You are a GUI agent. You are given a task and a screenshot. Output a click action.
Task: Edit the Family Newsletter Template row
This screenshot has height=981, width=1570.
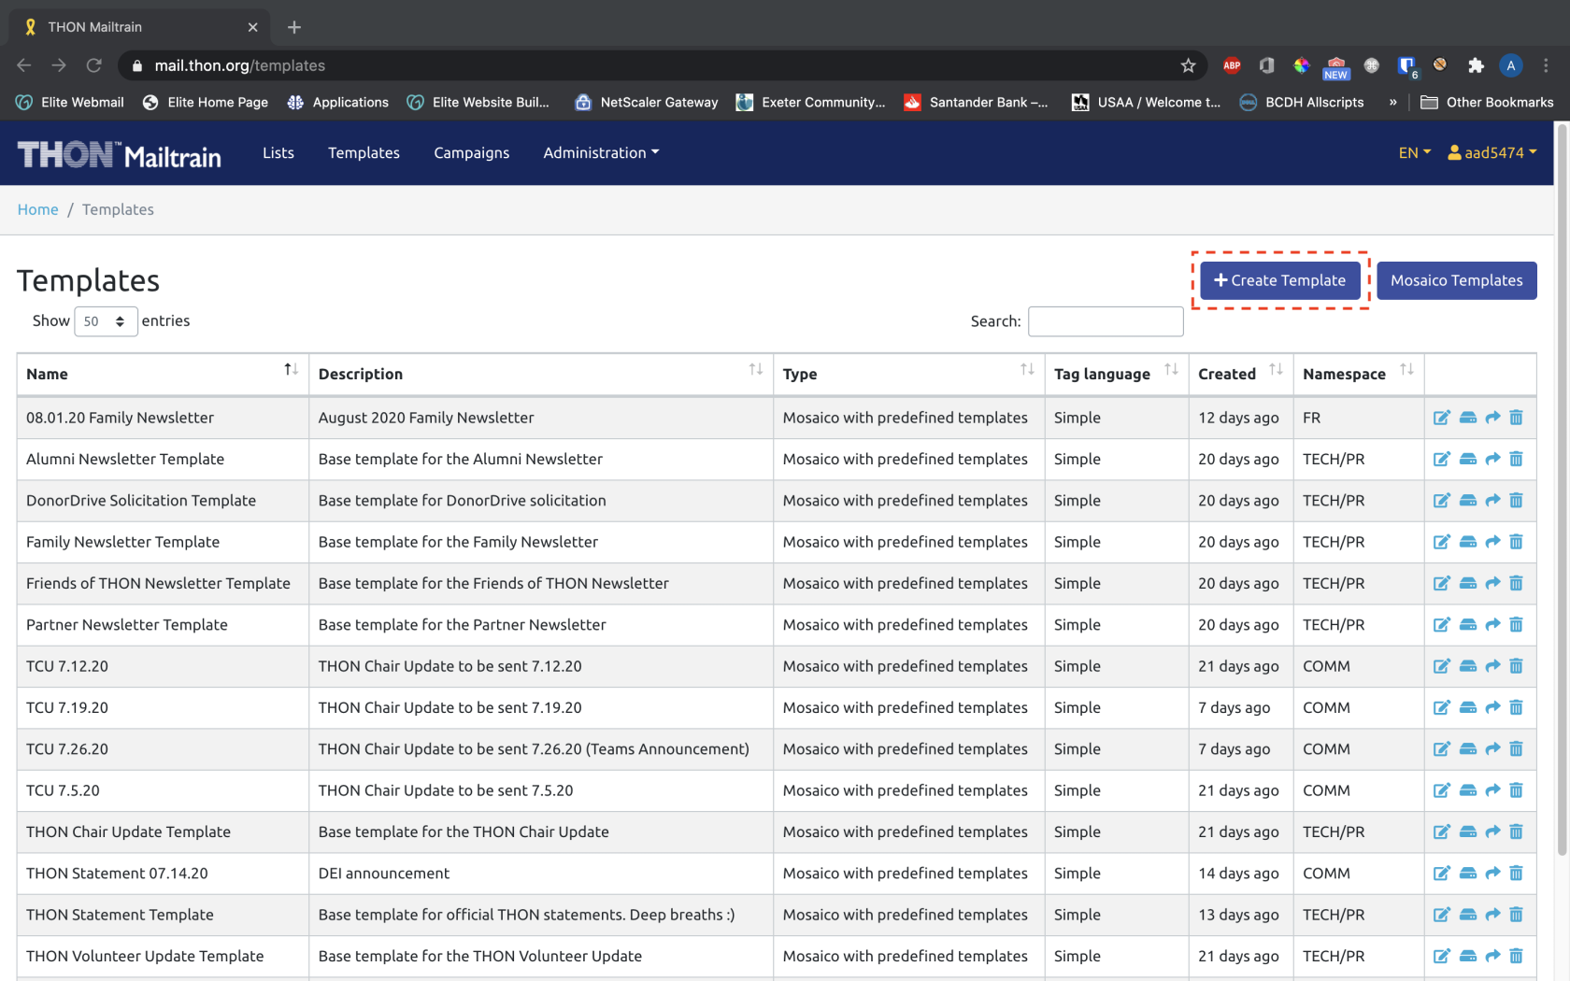[1442, 542]
